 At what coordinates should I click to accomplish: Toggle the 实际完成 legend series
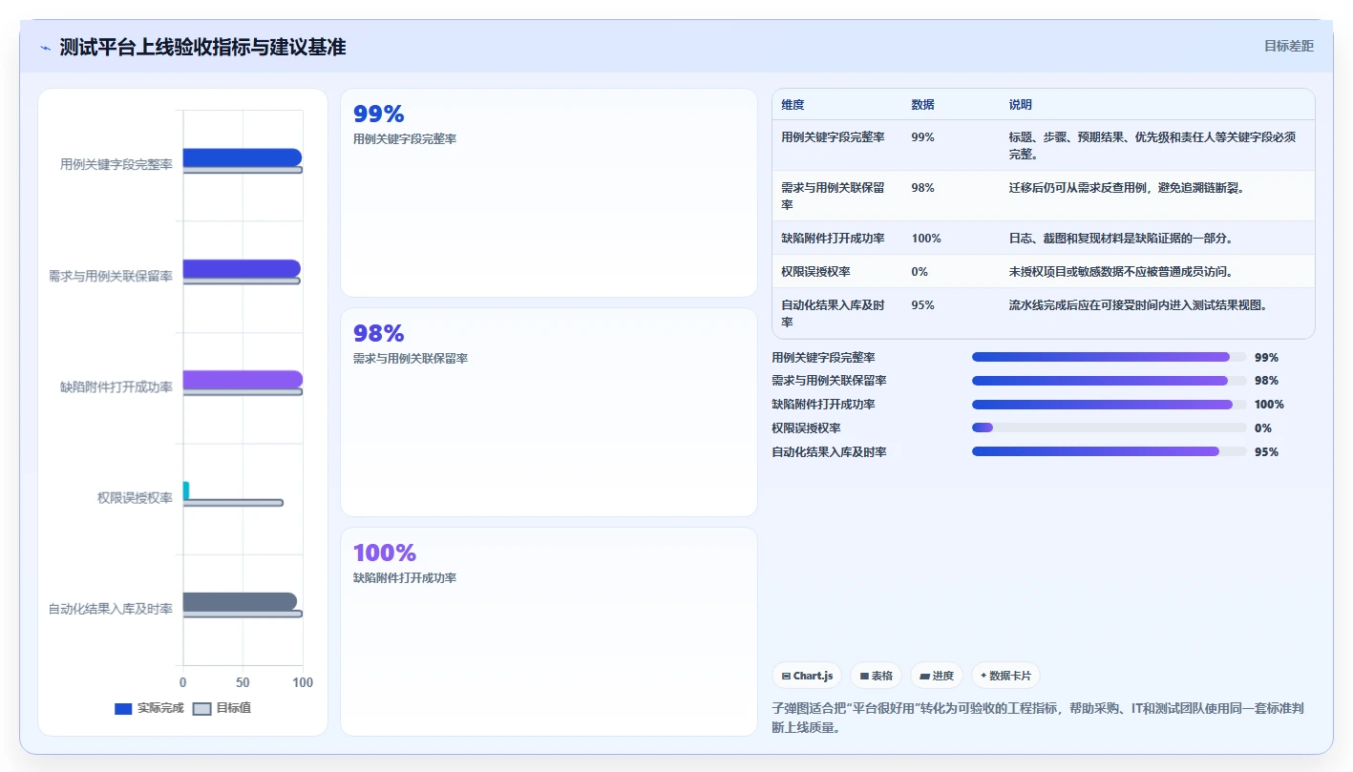point(148,708)
